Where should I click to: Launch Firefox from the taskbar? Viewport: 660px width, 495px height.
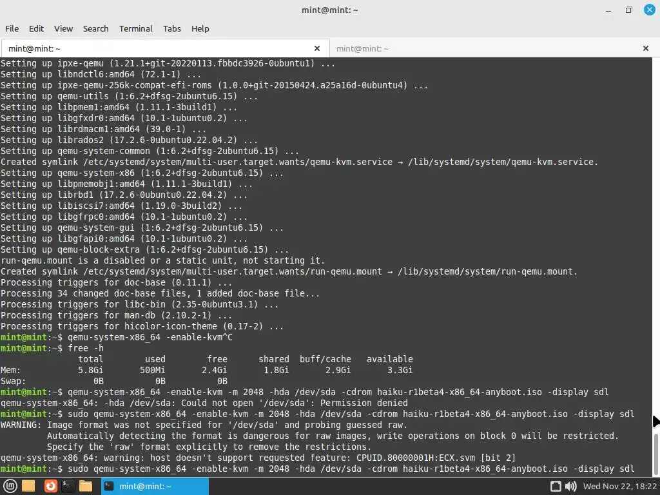[x=50, y=486]
